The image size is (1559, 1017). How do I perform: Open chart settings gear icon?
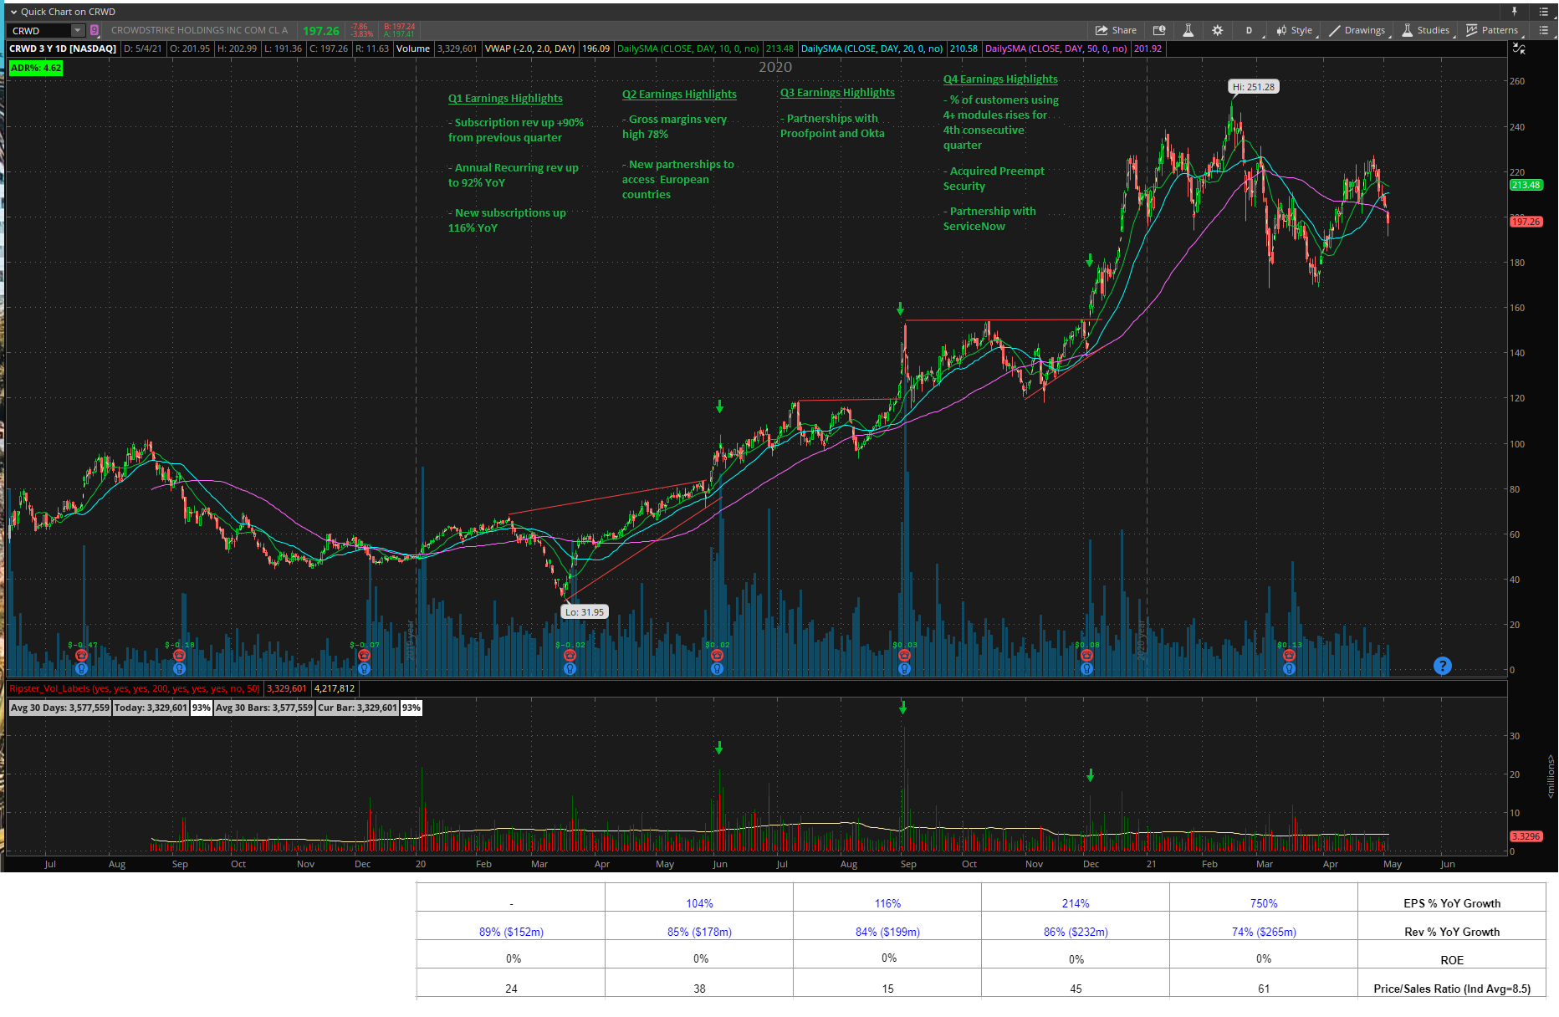tap(1217, 30)
